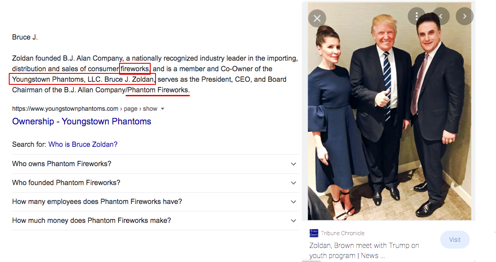Viewport: 496px width, 262px height.
Task: Click the Tribune Chronicle source name
Action: (x=343, y=233)
